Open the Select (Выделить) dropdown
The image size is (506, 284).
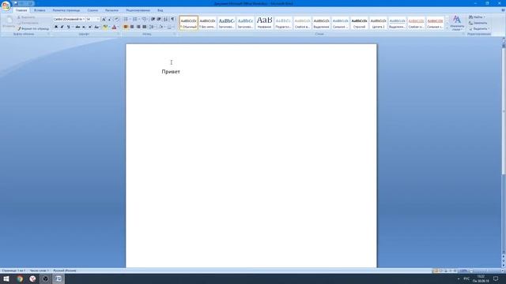click(478, 28)
